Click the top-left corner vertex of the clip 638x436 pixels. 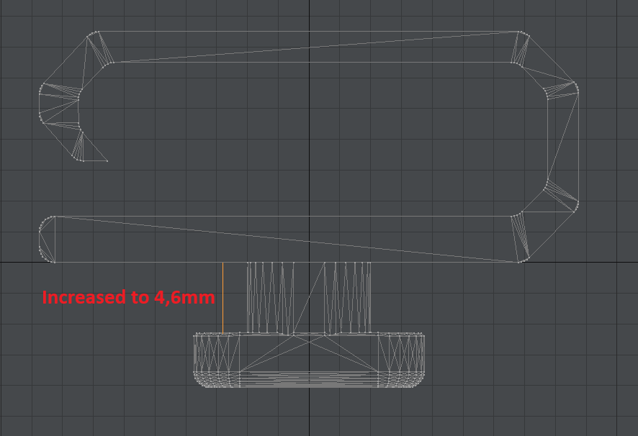tap(95, 32)
